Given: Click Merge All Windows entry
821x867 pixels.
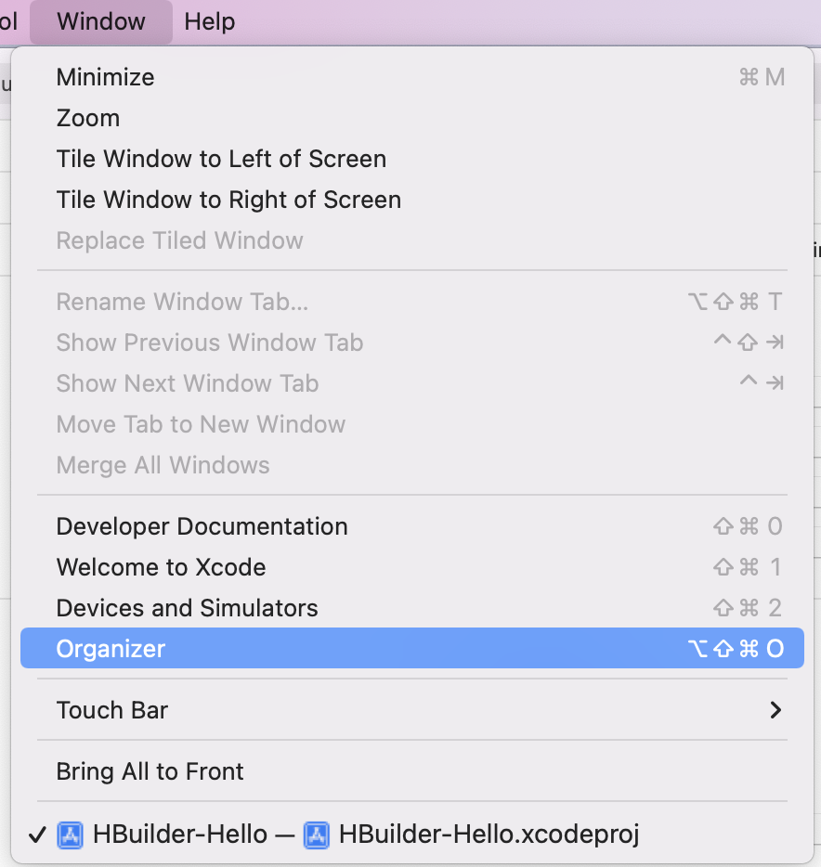Looking at the screenshot, I should click(412, 466).
